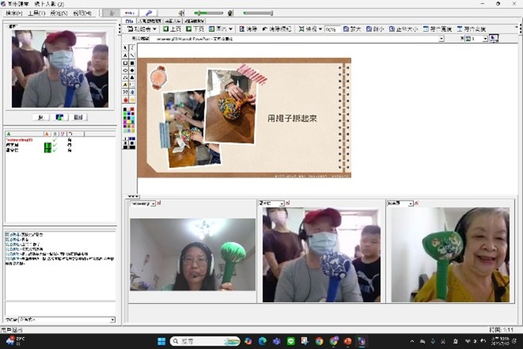Open video settings with the wrench button
523x349 pixels.
tap(40, 117)
